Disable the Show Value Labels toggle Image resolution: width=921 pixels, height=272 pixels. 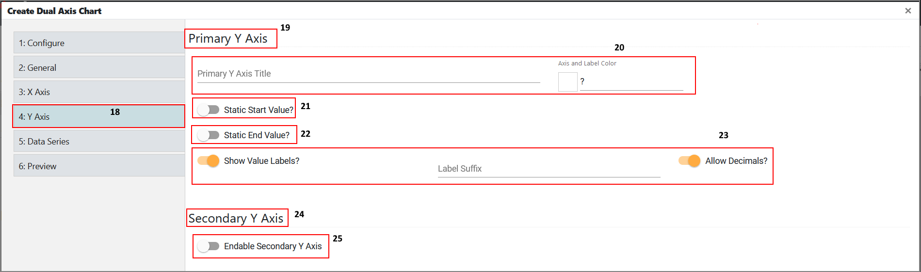click(x=209, y=160)
